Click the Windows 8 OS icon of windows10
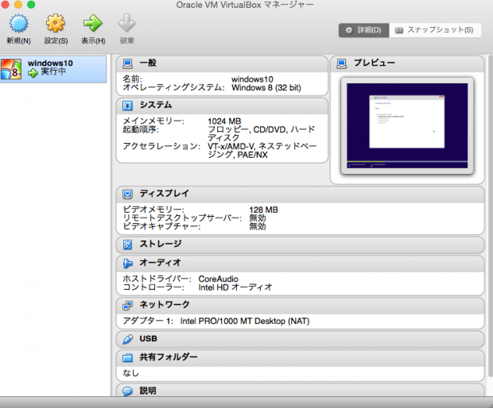Screen dimensions: 493x408 (11, 69)
